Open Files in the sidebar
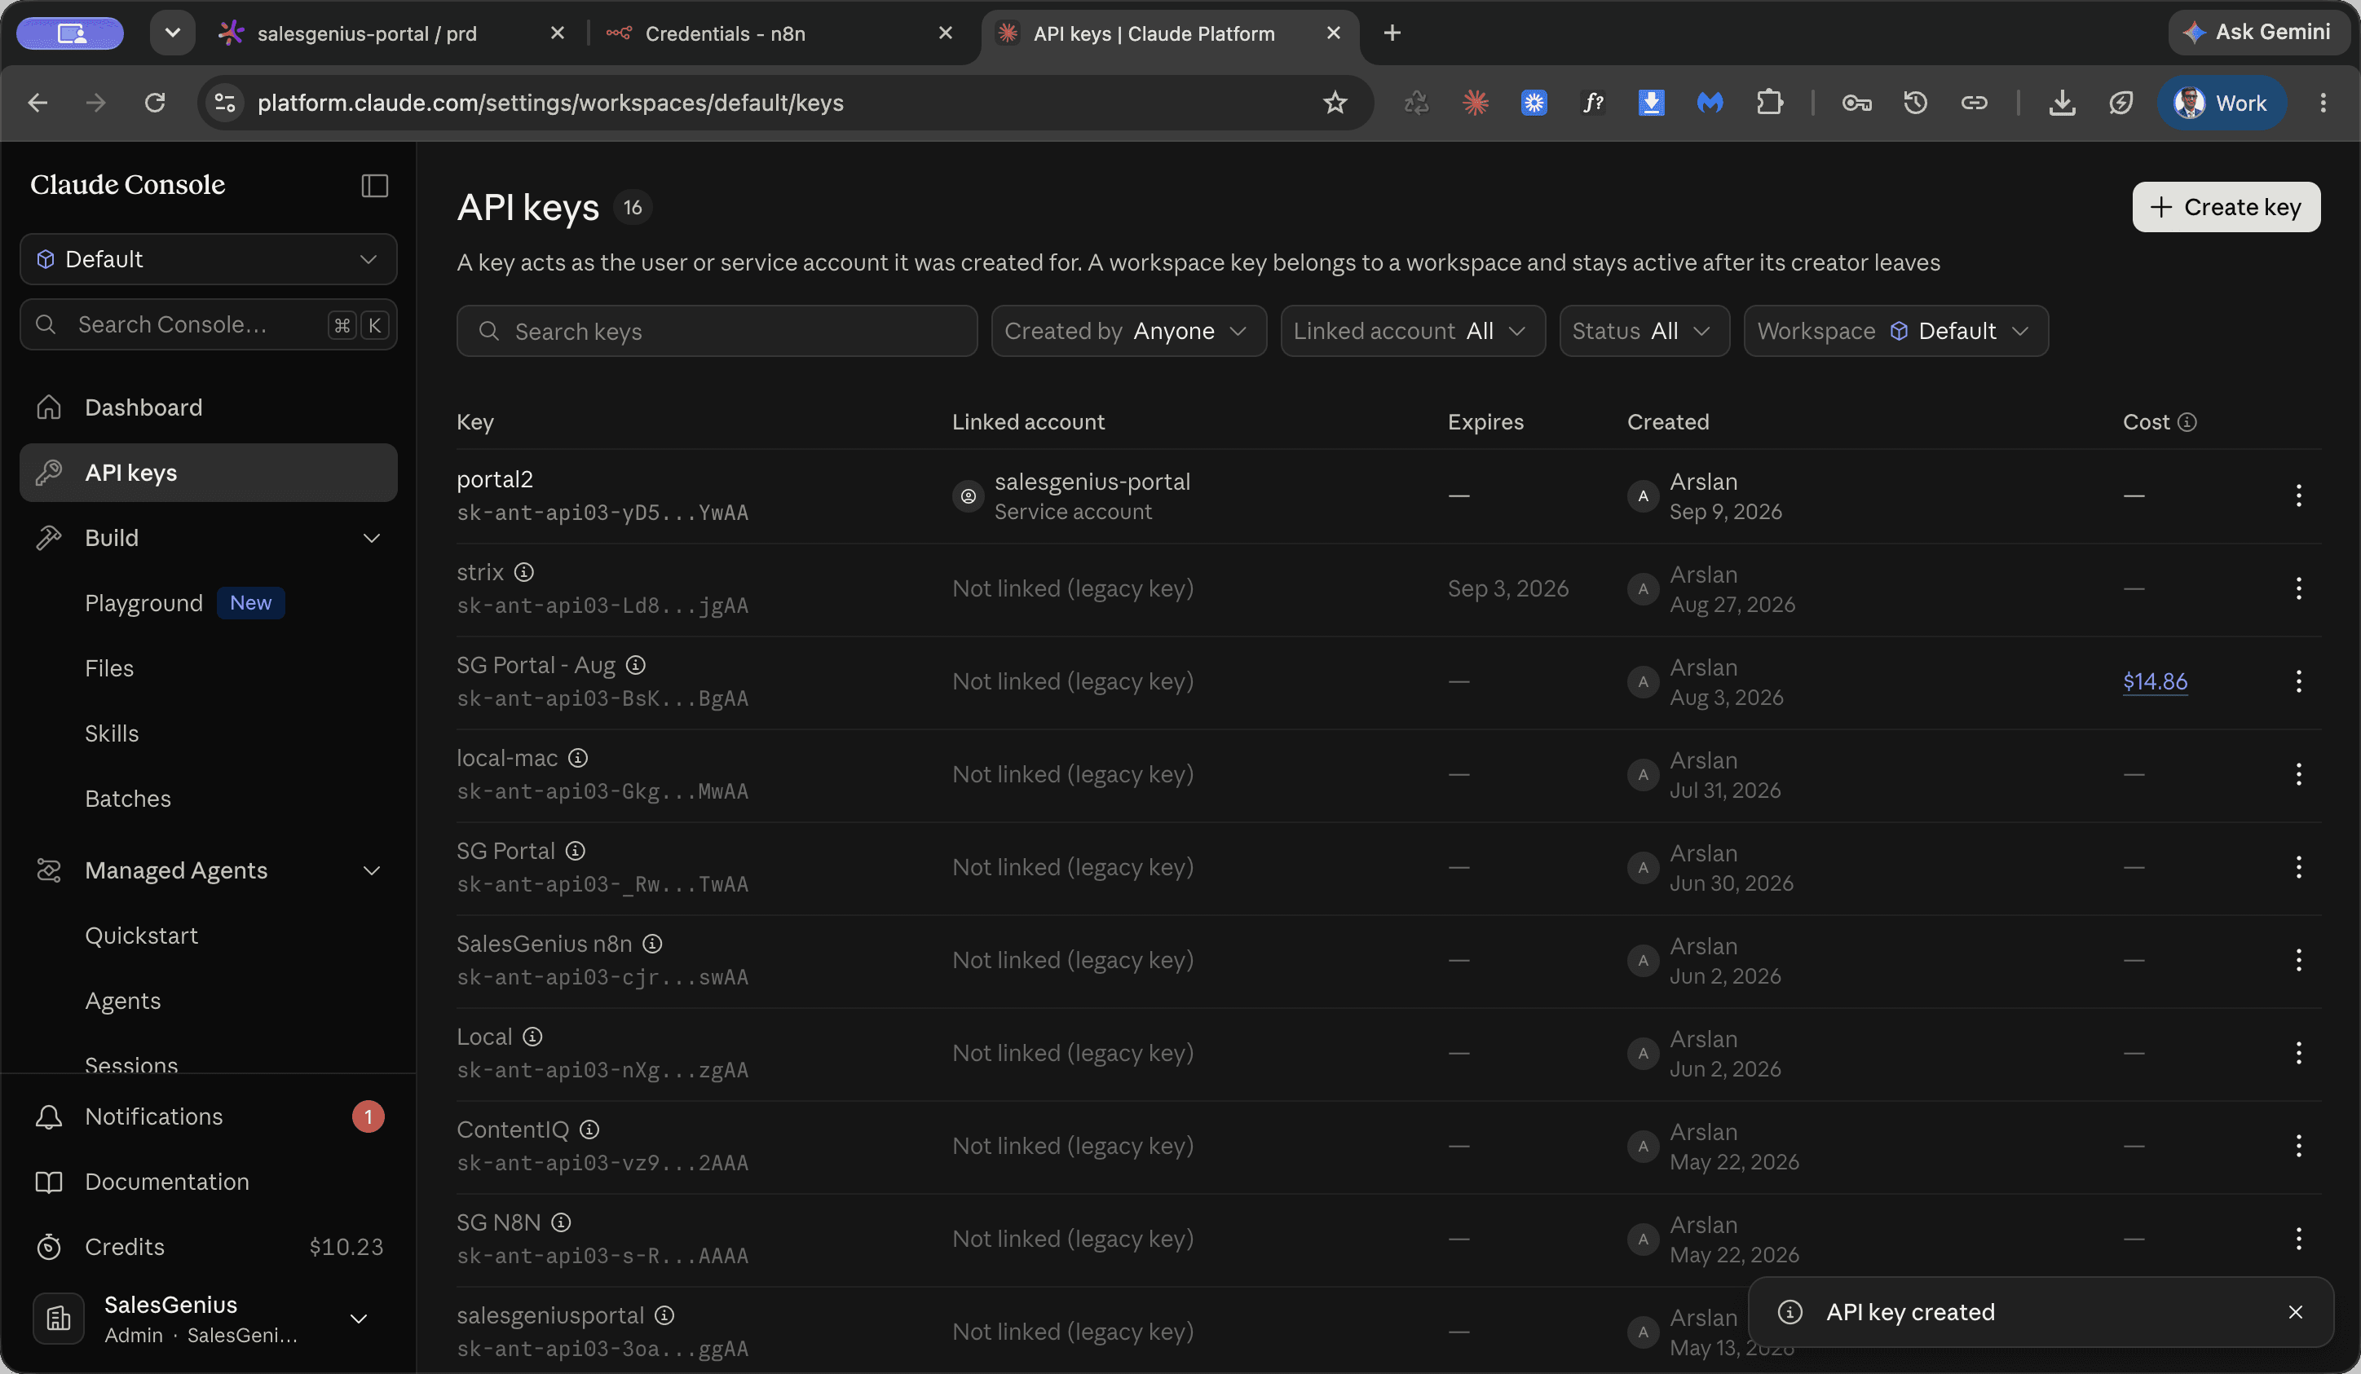Viewport: 2361px width, 1374px height. click(x=108, y=667)
